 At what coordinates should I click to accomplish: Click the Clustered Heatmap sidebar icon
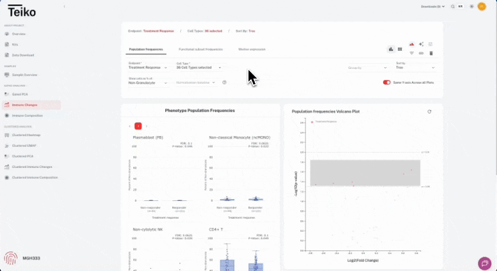[7, 135]
